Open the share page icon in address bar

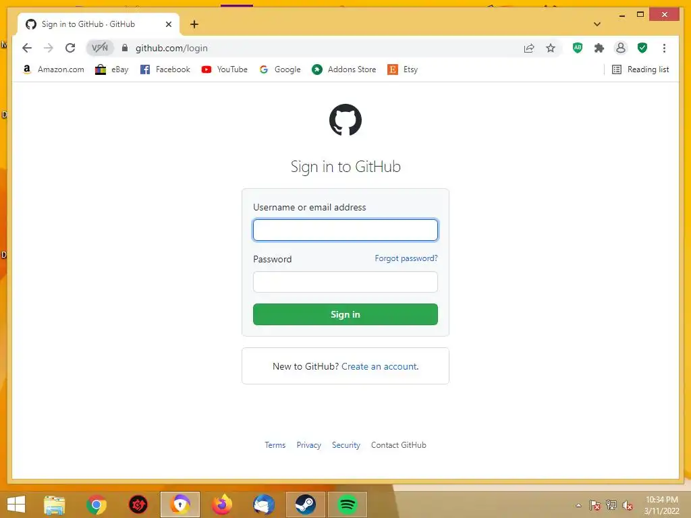click(529, 48)
